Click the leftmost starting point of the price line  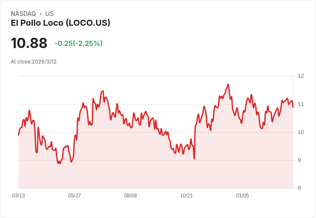point(18,135)
